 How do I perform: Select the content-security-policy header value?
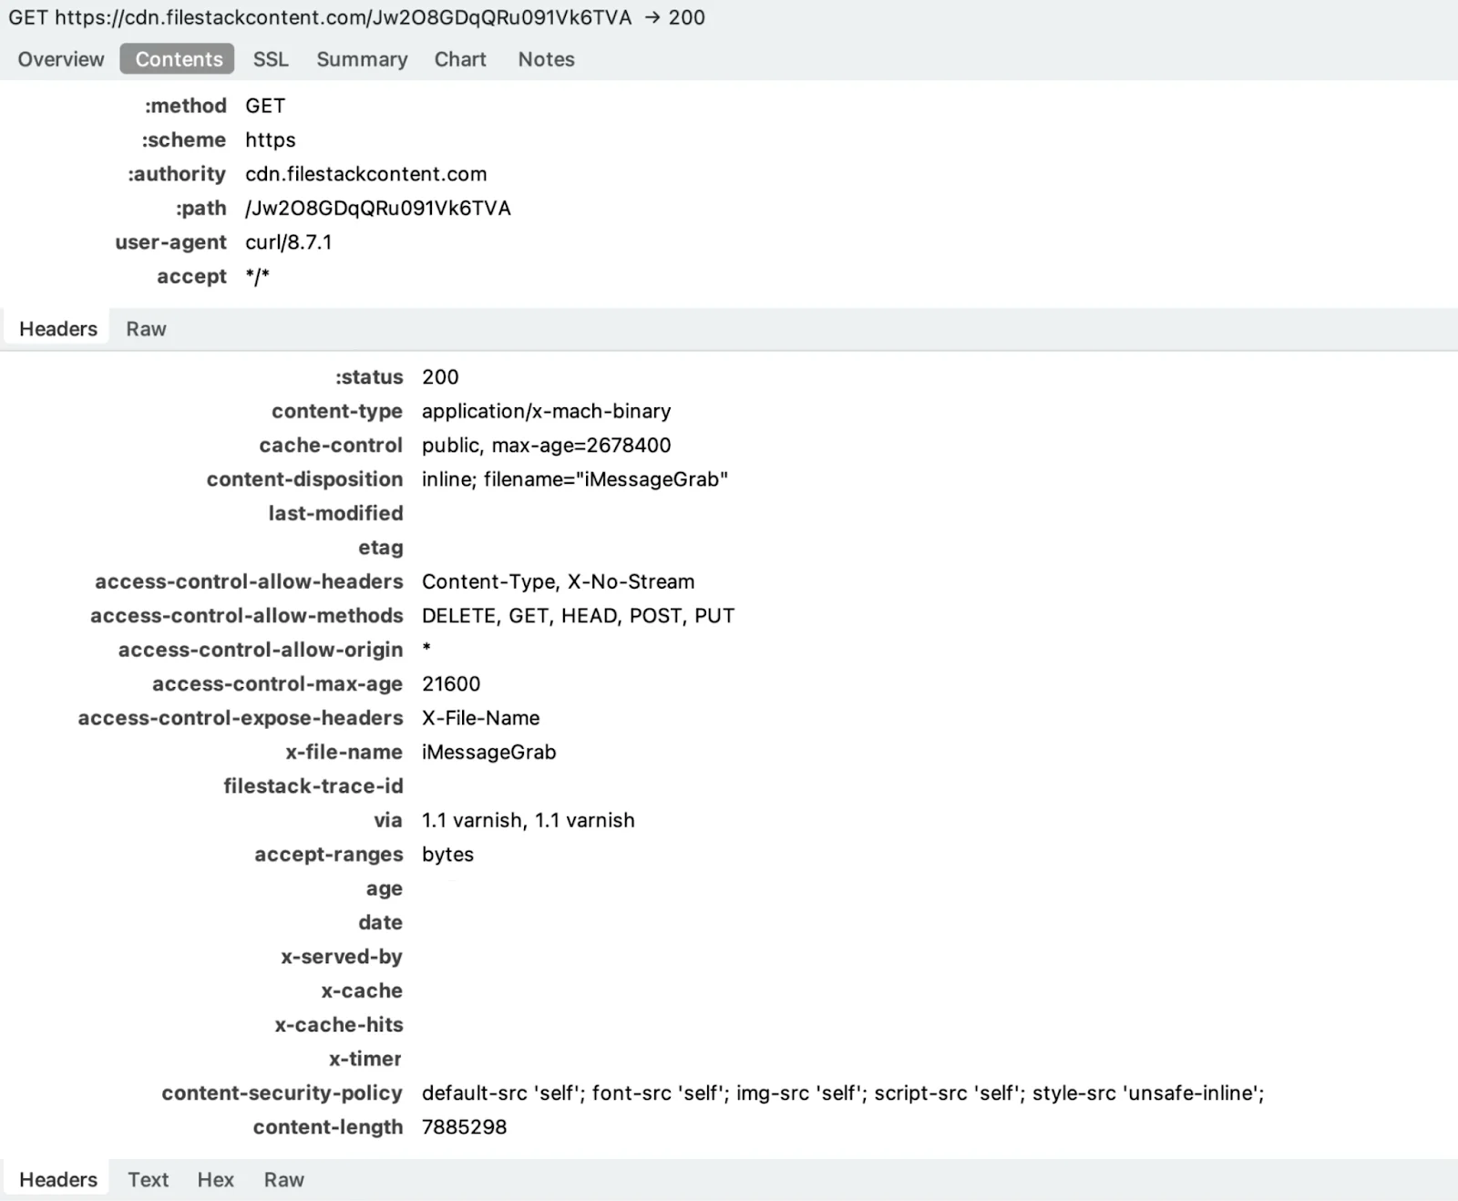tap(842, 1093)
